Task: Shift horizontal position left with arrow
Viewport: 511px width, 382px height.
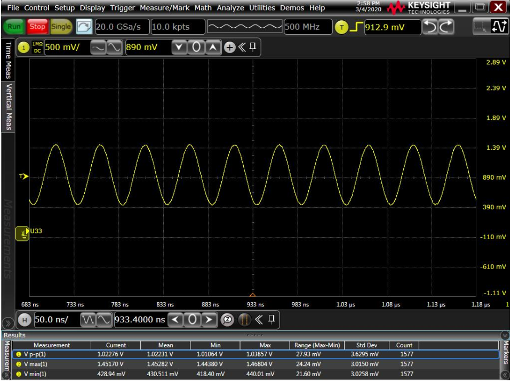Action: click(175, 320)
